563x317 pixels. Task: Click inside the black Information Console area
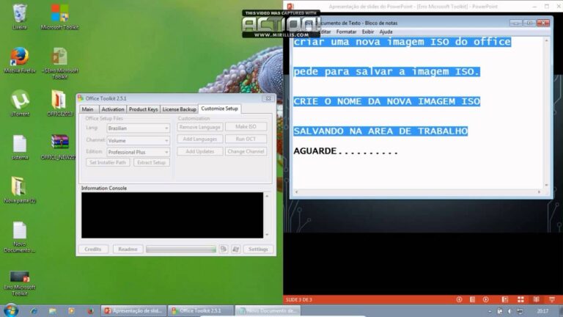pyautogui.click(x=172, y=215)
